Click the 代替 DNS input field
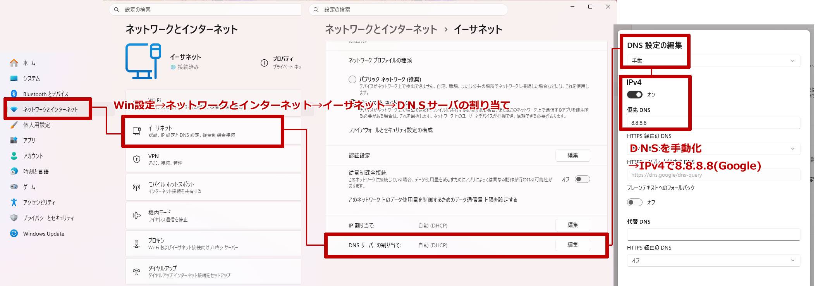 click(713, 234)
